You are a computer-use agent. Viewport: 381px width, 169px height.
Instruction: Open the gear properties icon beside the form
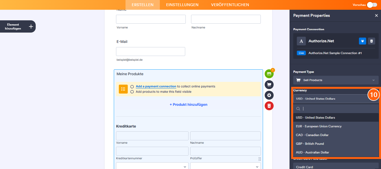(x=269, y=95)
